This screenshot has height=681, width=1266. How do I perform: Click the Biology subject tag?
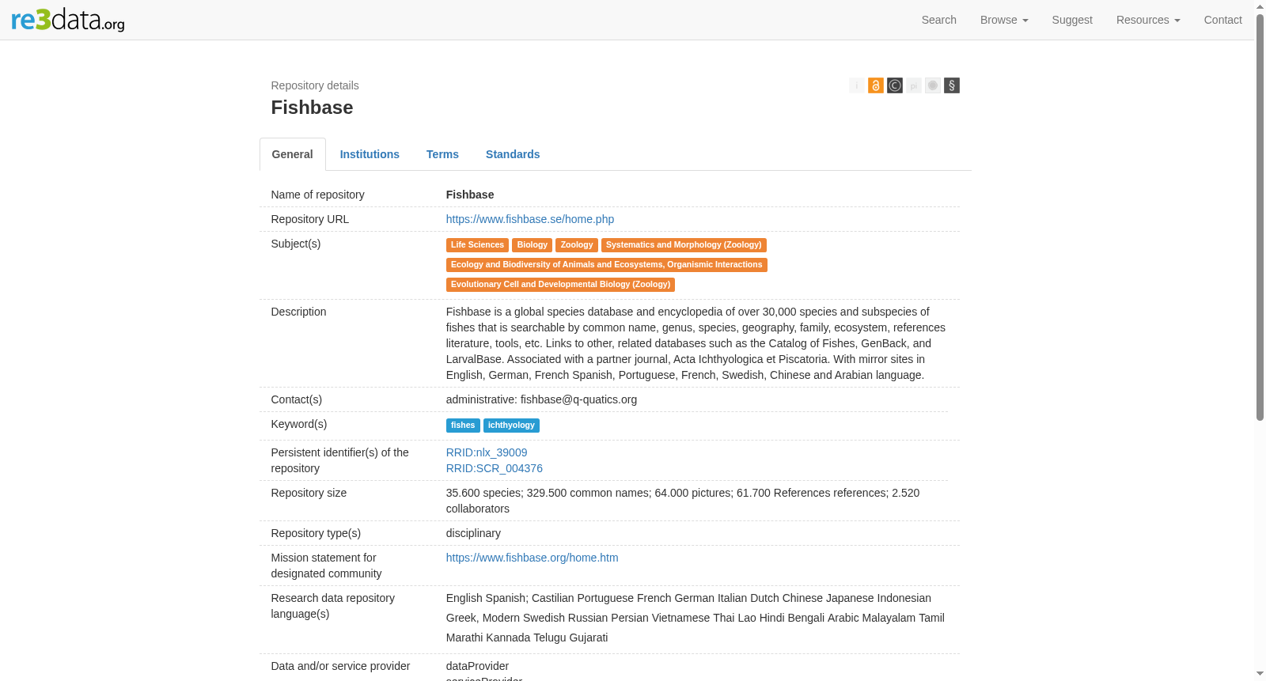tap(532, 245)
